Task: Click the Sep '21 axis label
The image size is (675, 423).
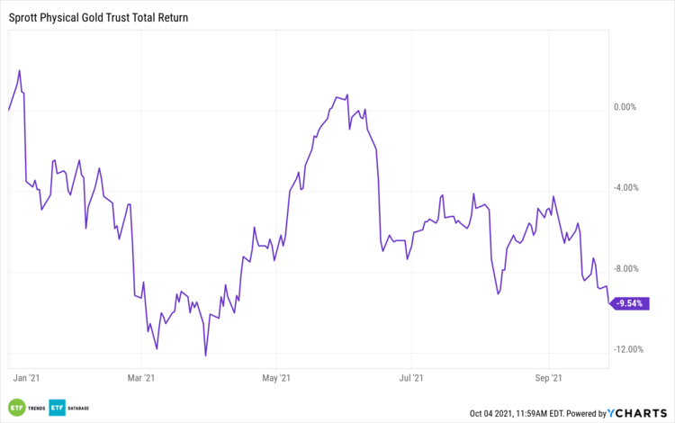Action: (x=549, y=378)
